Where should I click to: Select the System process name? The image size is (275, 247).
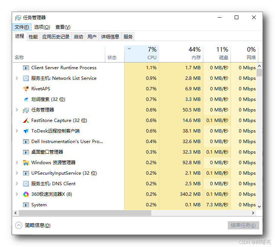pos(39,205)
